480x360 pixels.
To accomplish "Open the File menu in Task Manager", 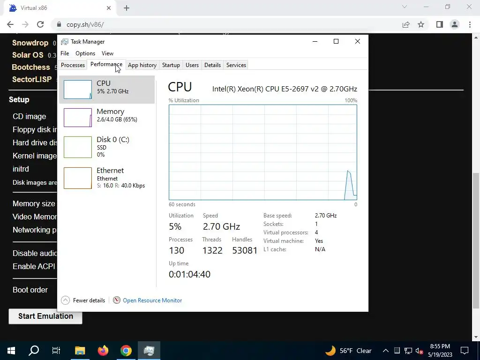I will click(65, 53).
